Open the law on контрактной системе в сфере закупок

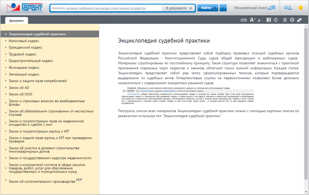click(47, 168)
